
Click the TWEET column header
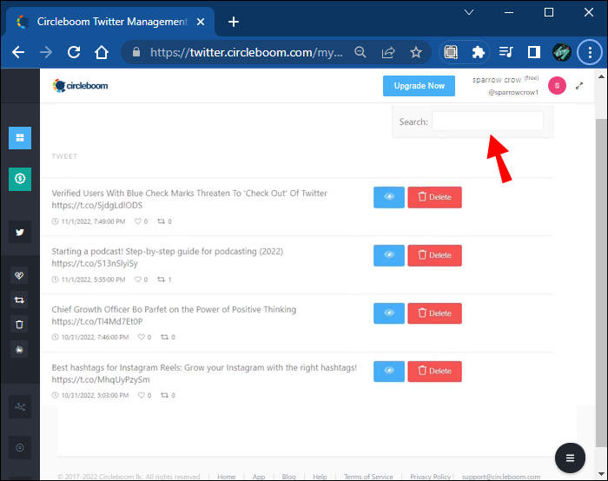(64, 156)
